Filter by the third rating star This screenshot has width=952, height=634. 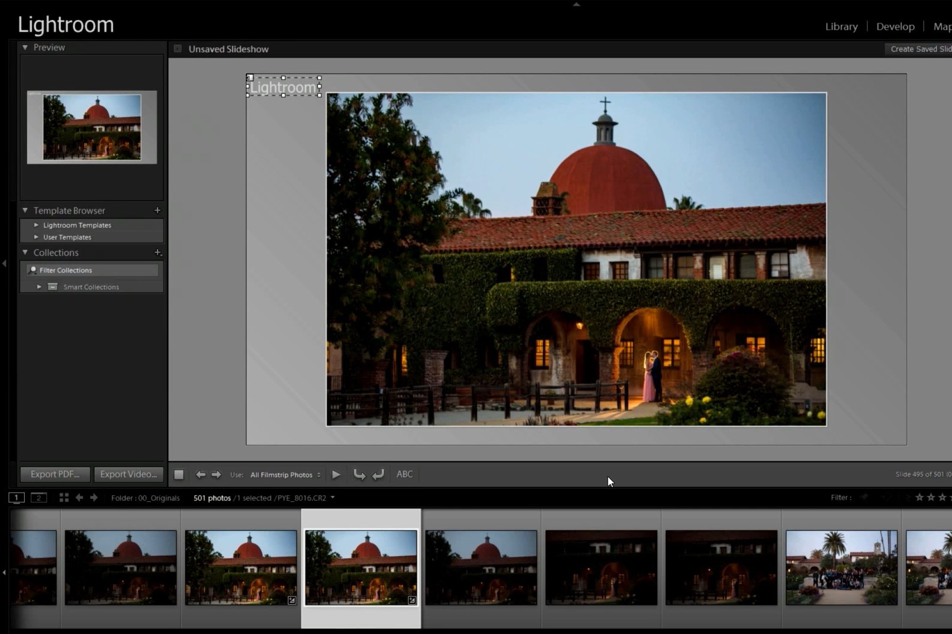pyautogui.click(x=942, y=497)
